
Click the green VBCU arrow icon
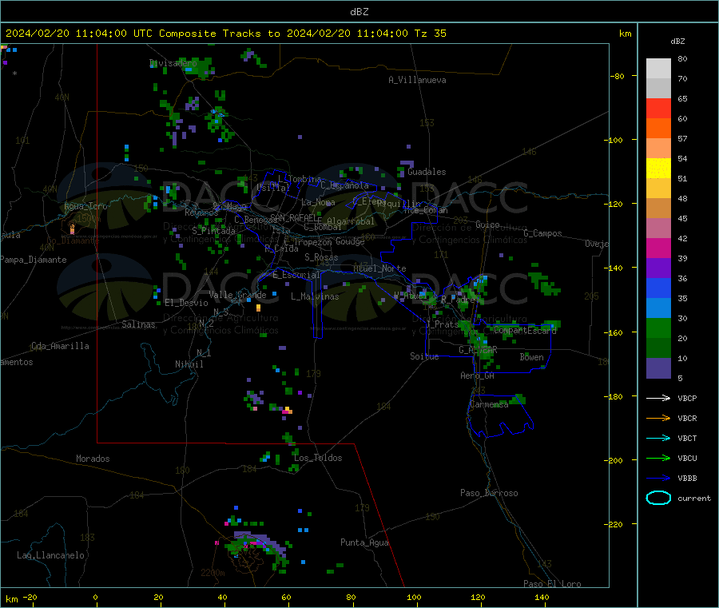(x=658, y=458)
